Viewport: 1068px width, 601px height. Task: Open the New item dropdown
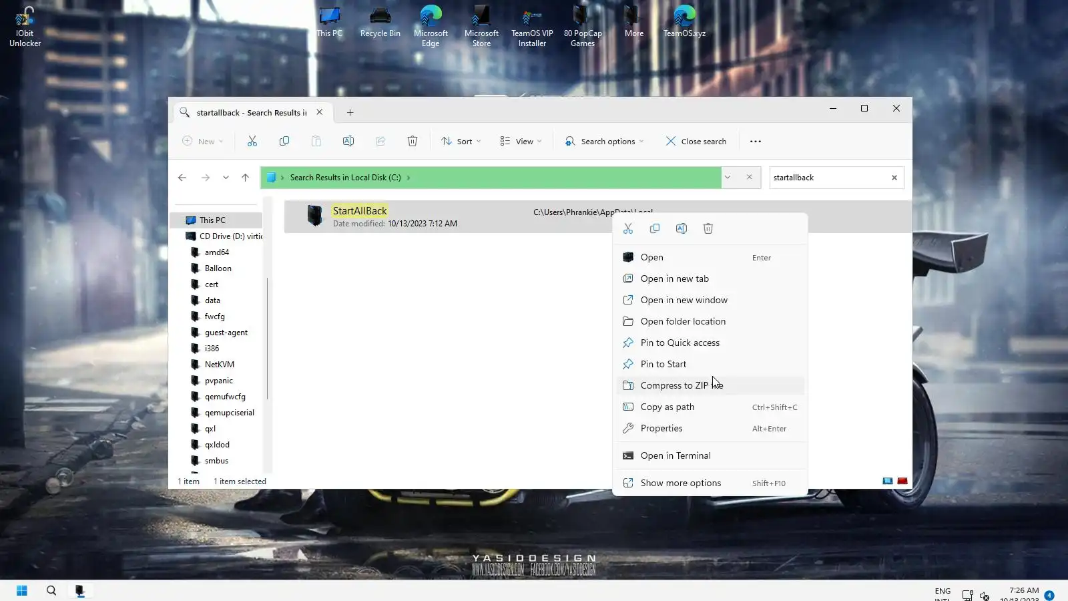tap(202, 141)
